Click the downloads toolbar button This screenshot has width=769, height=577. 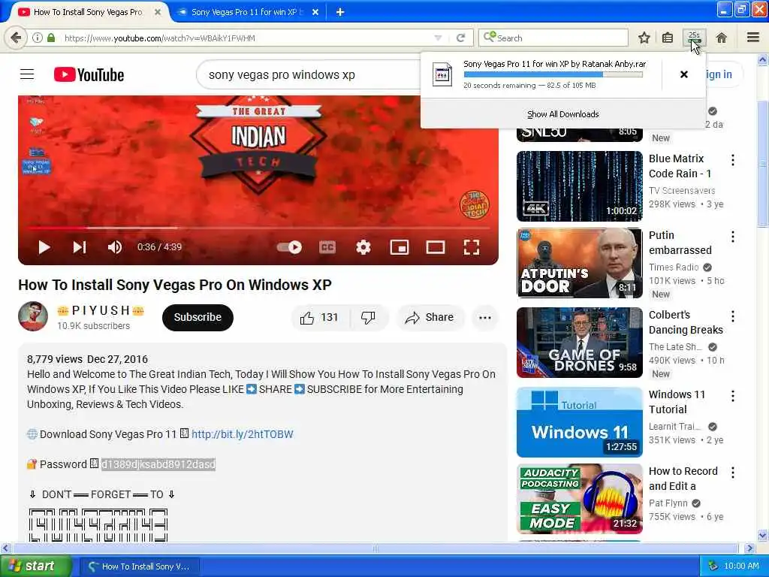pyautogui.click(x=695, y=38)
